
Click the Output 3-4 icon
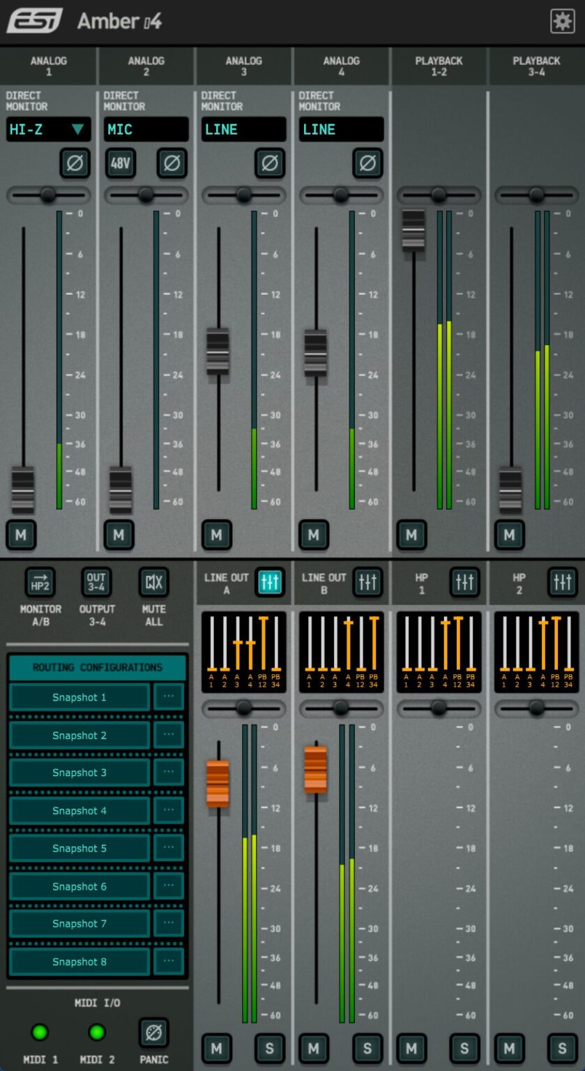[x=96, y=582]
